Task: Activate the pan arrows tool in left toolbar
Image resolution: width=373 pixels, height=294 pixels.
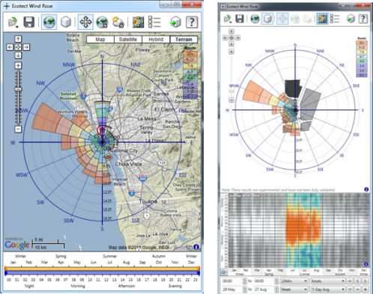Action: click(x=85, y=22)
